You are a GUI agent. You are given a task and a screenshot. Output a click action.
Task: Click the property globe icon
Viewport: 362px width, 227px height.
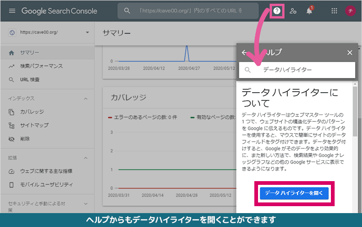(12, 32)
